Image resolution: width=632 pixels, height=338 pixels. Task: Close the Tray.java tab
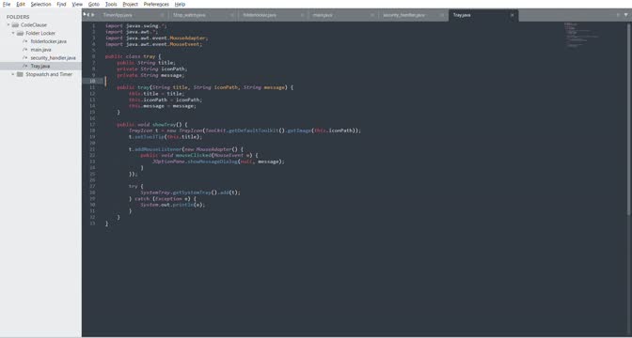pyautogui.click(x=513, y=15)
